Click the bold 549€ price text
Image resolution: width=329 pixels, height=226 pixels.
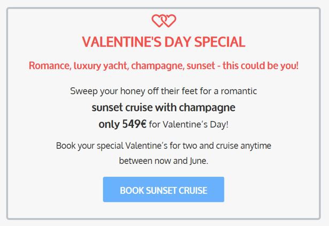[x=134, y=124]
